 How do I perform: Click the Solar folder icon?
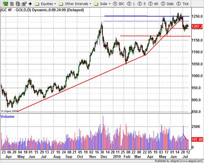coord(96,4)
